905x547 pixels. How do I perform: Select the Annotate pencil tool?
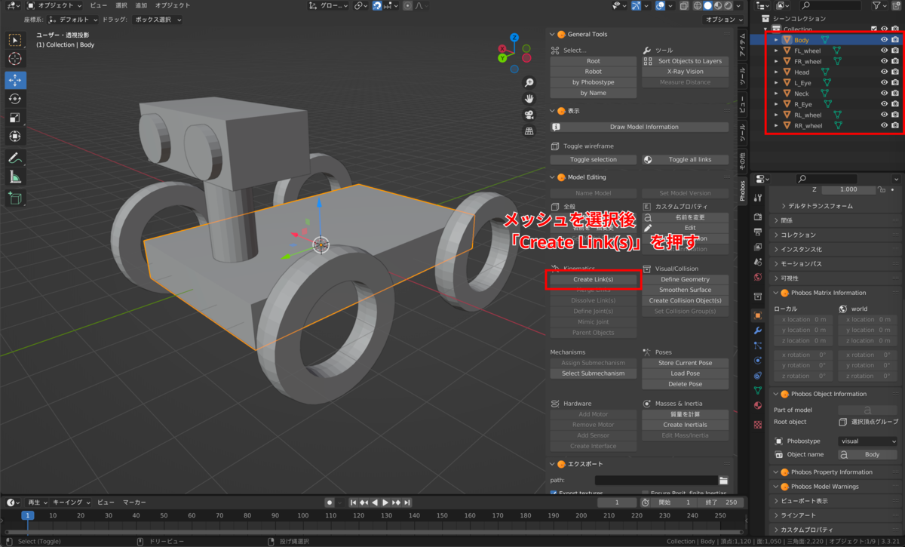[x=15, y=158]
